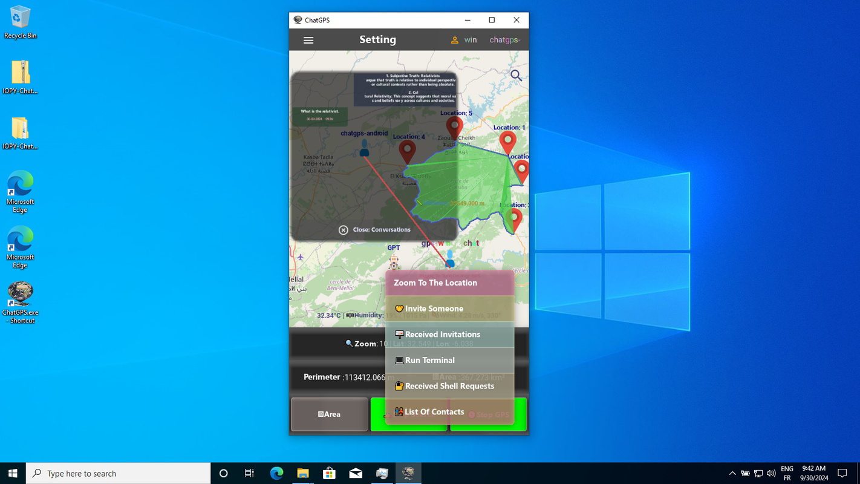This screenshot has height=484, width=860.
Task: Select the Location: 1 map pin
Action: [507, 143]
